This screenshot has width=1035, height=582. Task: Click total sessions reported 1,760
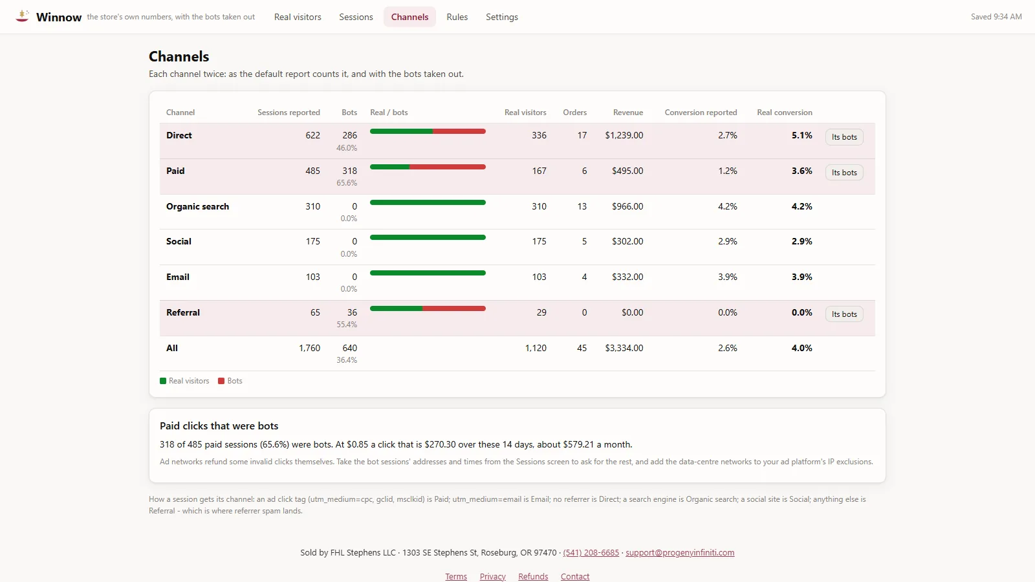coord(309,349)
